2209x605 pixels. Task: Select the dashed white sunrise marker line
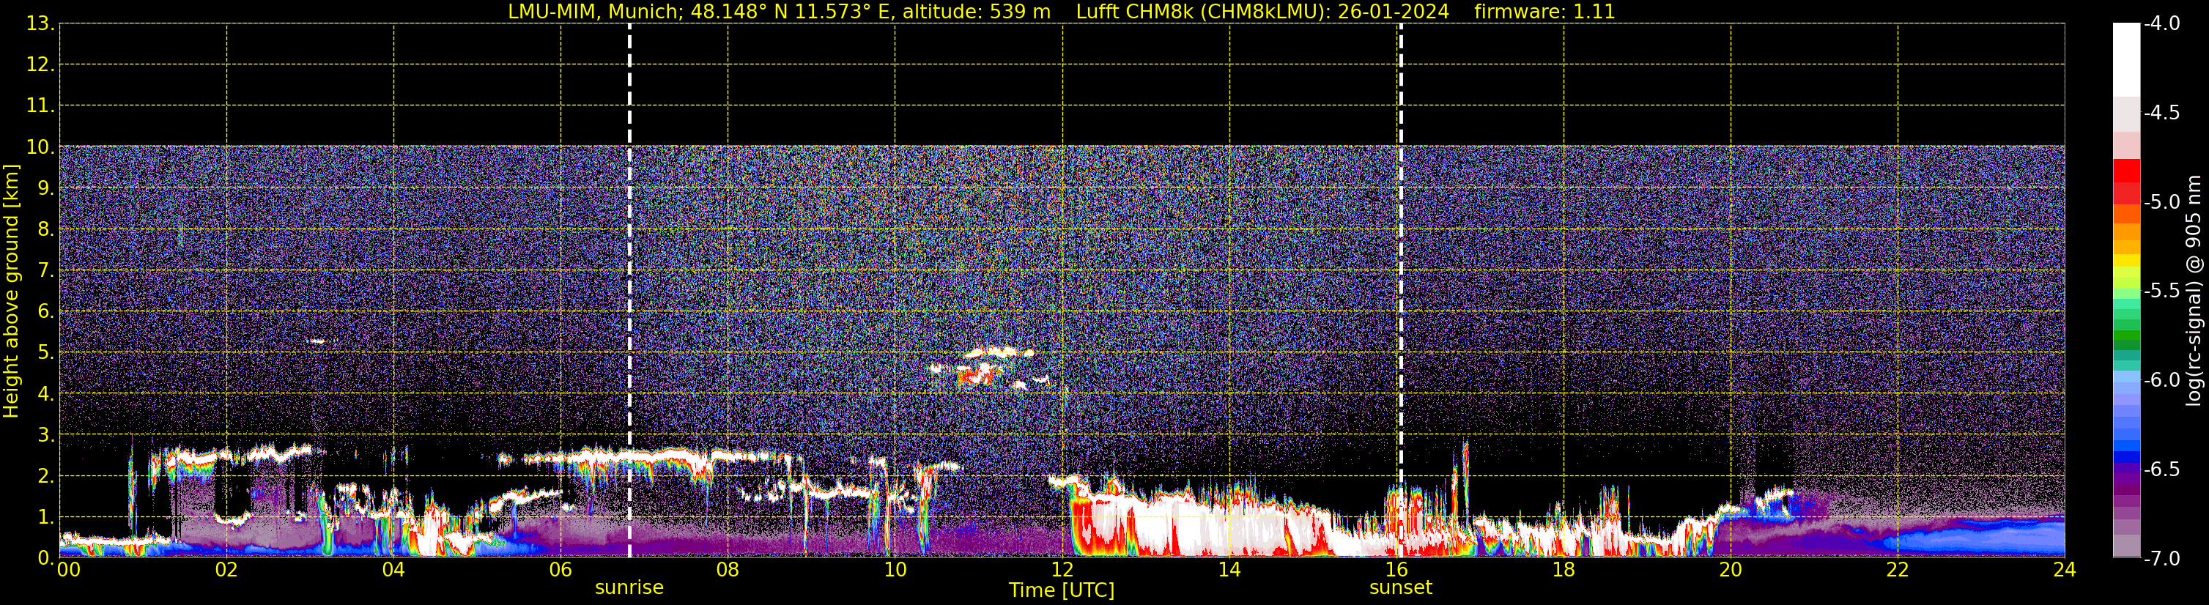[629, 292]
